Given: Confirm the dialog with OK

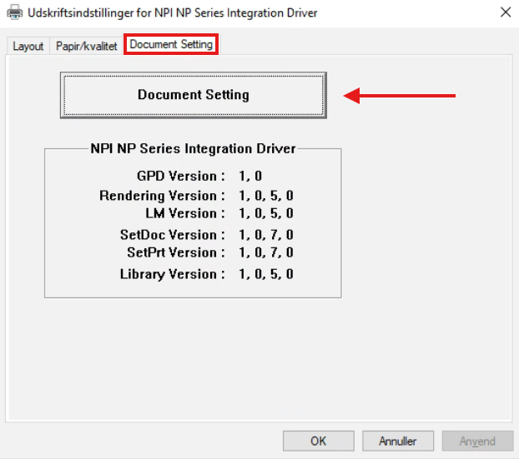Looking at the screenshot, I should click(318, 441).
